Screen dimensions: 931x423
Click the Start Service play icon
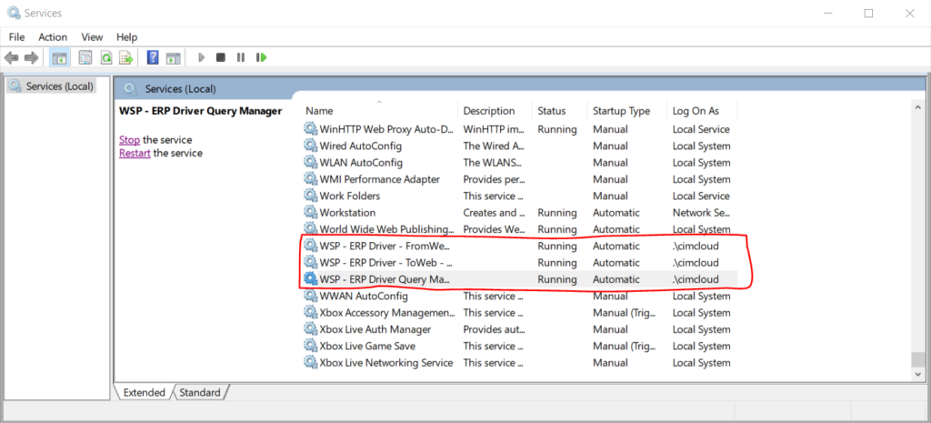pyautogui.click(x=201, y=57)
